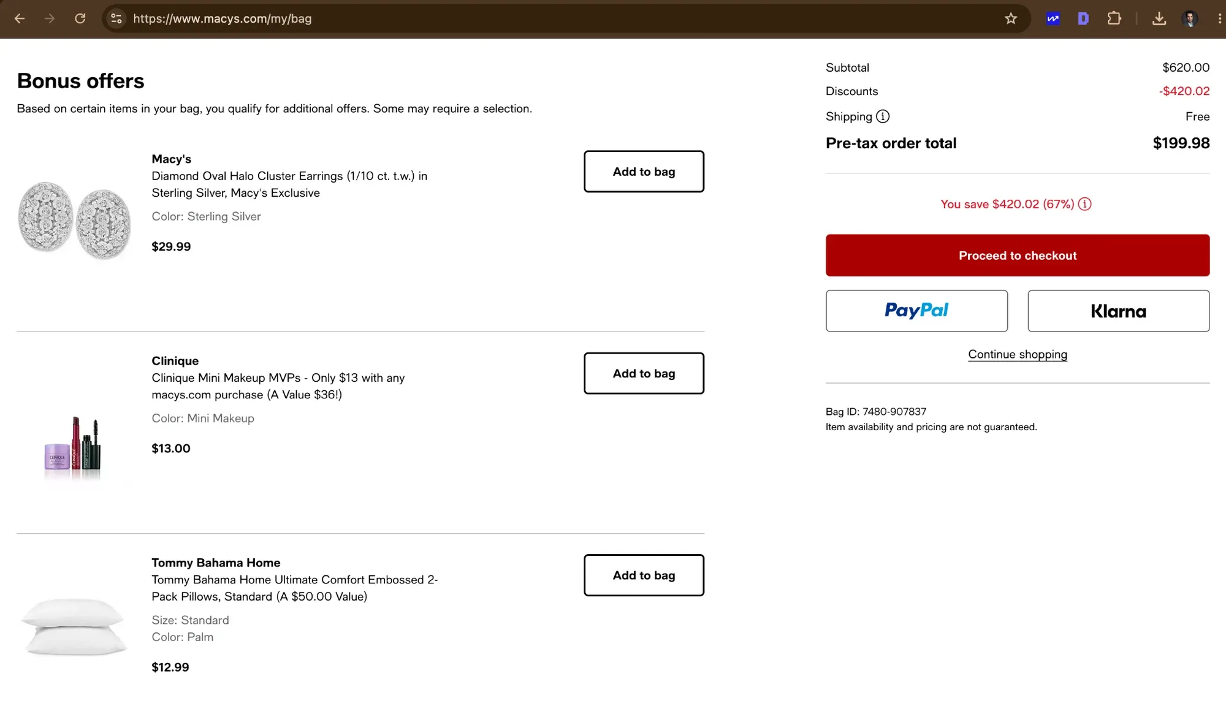Image resolution: width=1226 pixels, height=709 pixels.
Task: Open browser downloads icon
Action: (x=1159, y=18)
